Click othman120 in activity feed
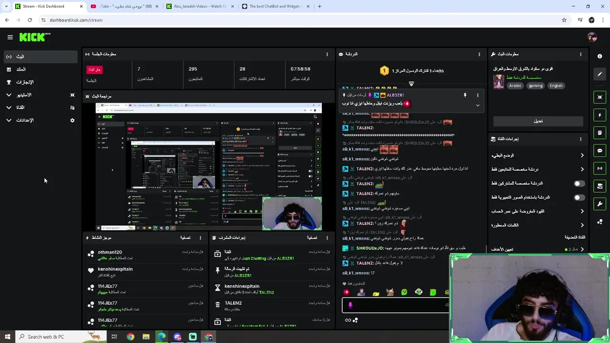610x343 pixels. tap(110, 252)
